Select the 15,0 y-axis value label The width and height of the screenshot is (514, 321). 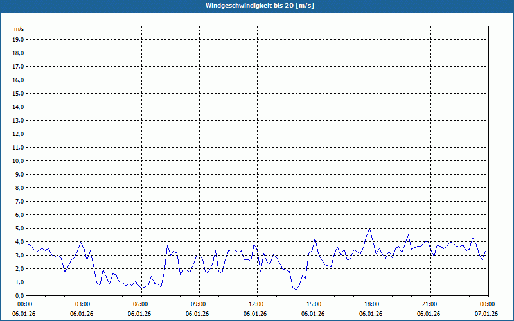pos(18,93)
